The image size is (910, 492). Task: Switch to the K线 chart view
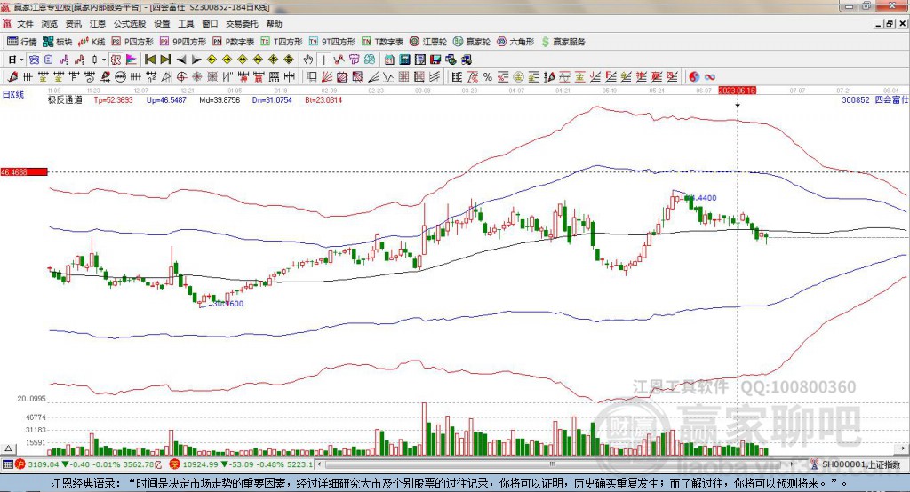[x=92, y=41]
